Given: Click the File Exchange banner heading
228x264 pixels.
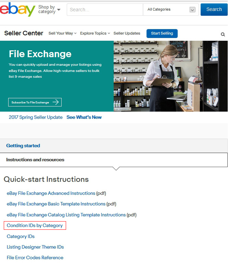Looking at the screenshot, I should pyautogui.click(x=40, y=54).
